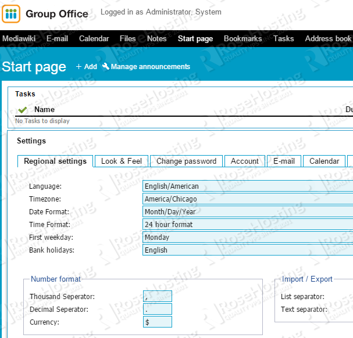The height and width of the screenshot is (338, 353).
Task: Select Start page in the top menu
Action: (195, 39)
